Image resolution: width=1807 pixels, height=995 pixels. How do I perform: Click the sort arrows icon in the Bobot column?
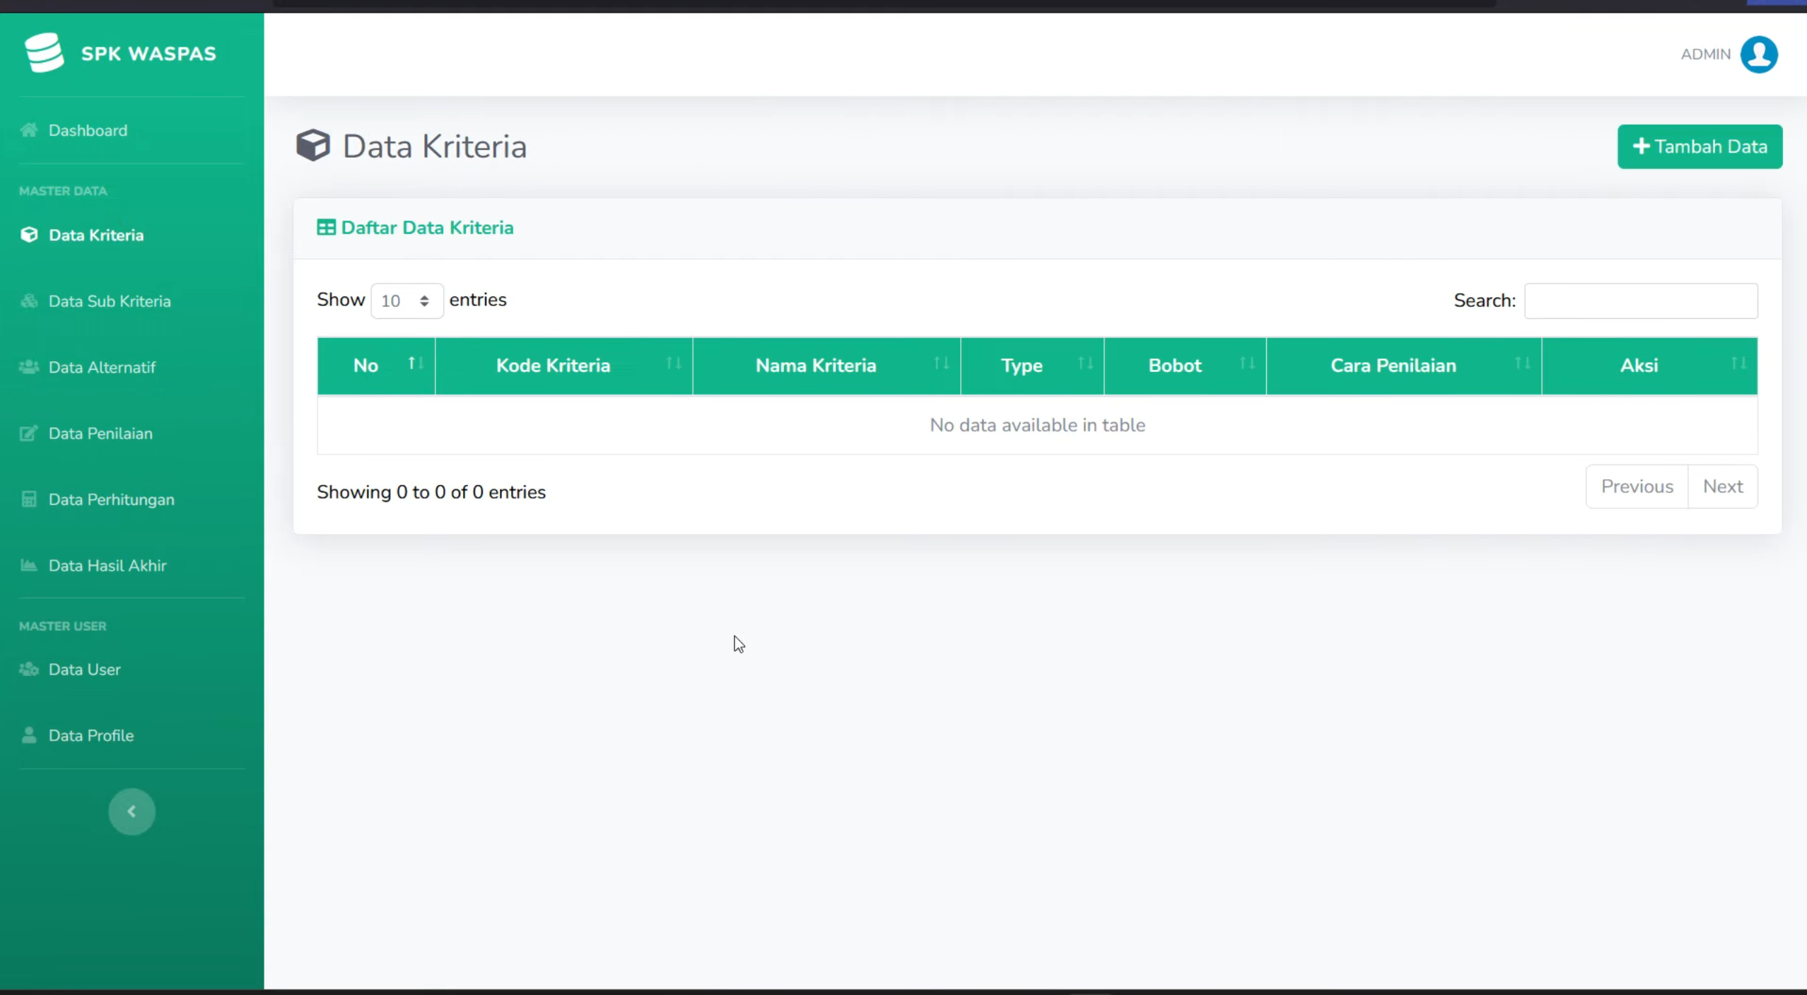(1248, 363)
